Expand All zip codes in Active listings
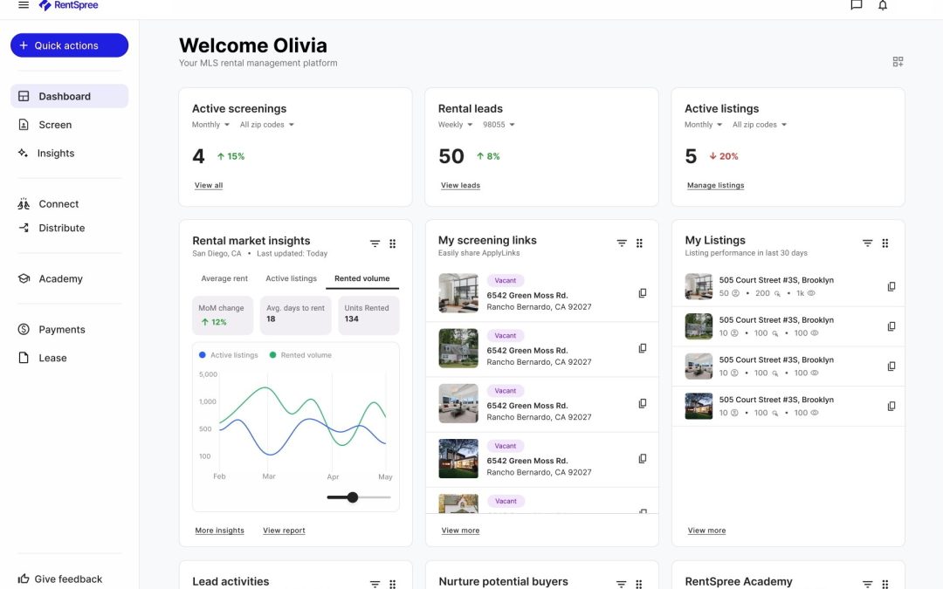Screen dimensions: 943x589 tap(759, 125)
